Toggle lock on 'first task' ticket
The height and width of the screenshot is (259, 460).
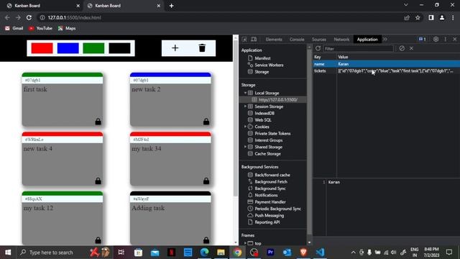(98, 122)
